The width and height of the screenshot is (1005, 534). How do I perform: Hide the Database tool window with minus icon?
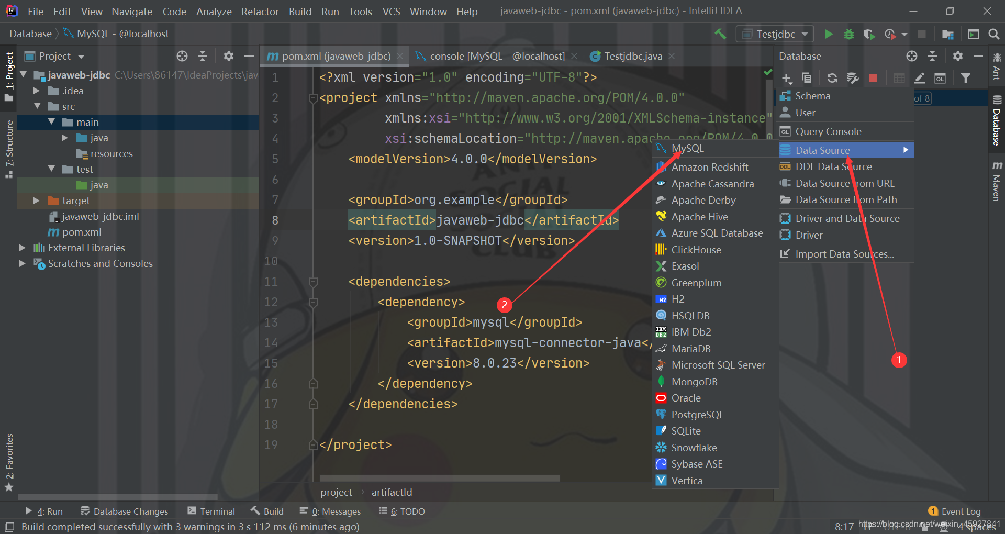click(x=978, y=56)
